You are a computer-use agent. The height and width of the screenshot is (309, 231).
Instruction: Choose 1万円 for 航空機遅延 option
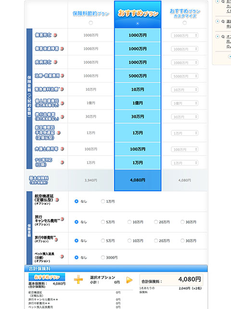(103, 201)
